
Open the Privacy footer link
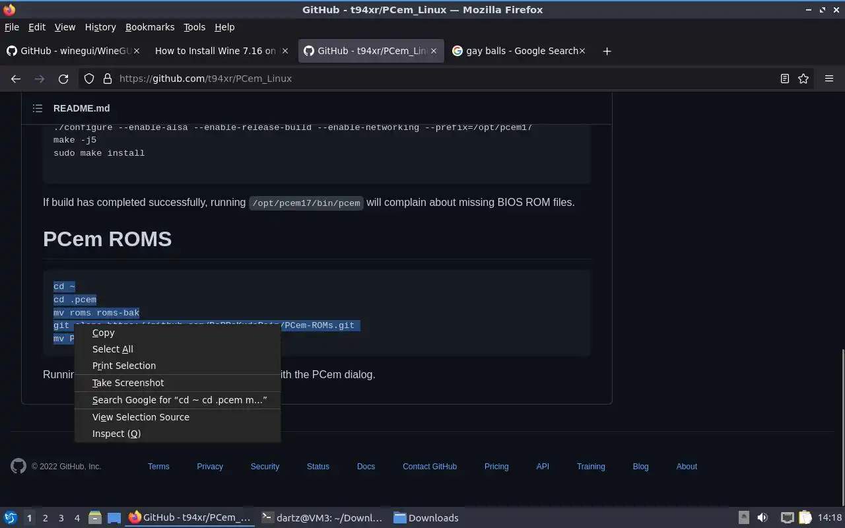210,467
